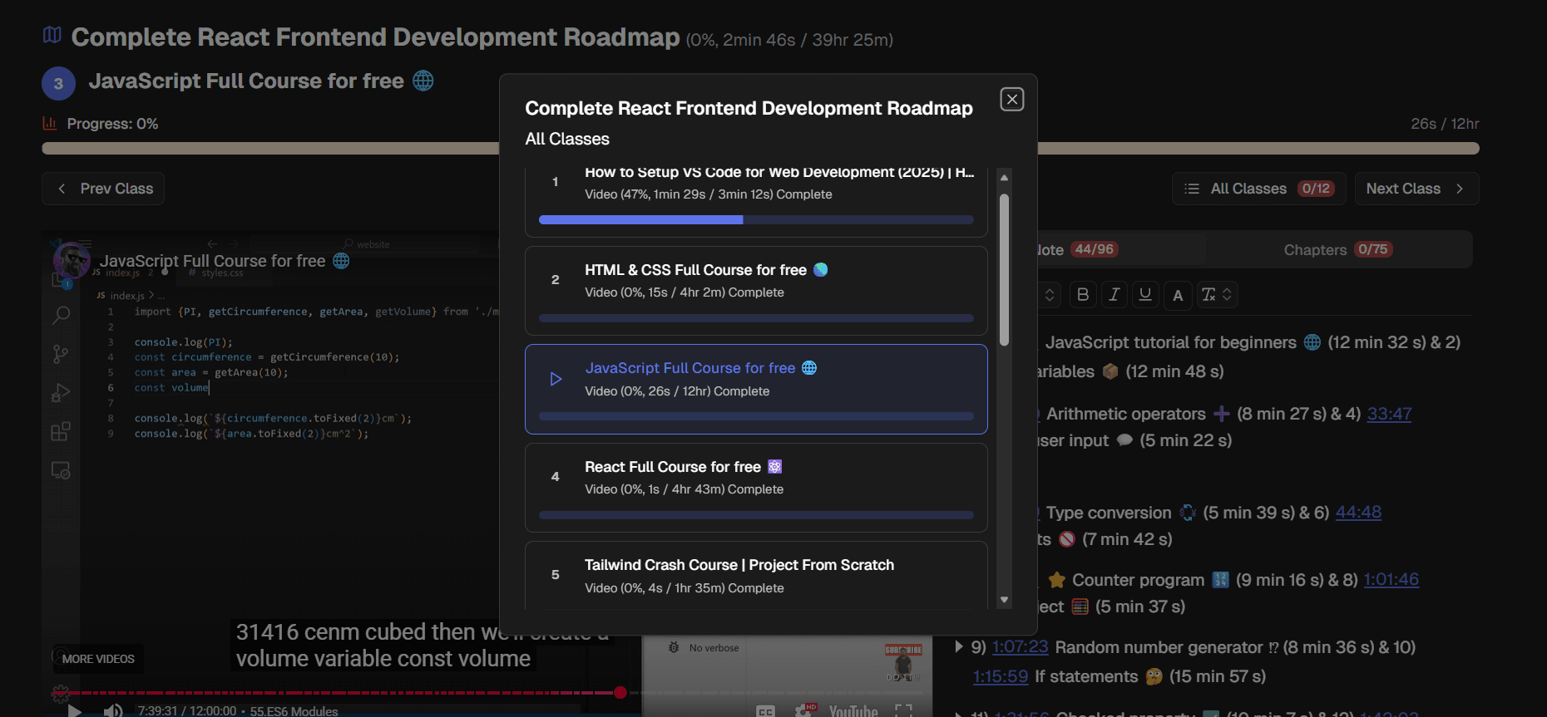Open class 2 HTML & CSS Full Course

click(x=756, y=291)
